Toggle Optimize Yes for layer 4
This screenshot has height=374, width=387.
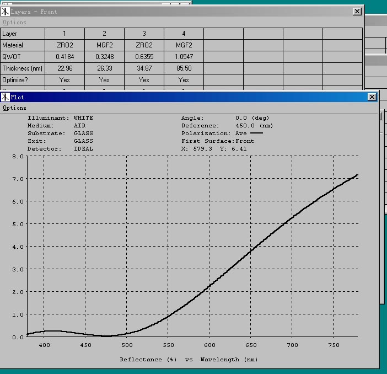coord(184,80)
